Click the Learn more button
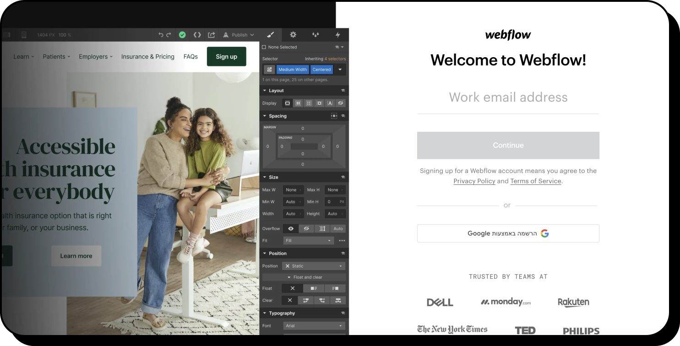680x346 pixels. (x=76, y=256)
